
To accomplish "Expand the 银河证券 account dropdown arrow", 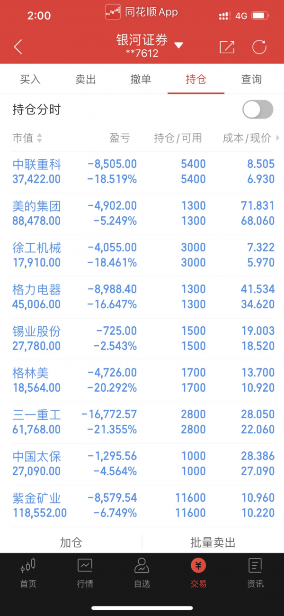I will (x=178, y=46).
